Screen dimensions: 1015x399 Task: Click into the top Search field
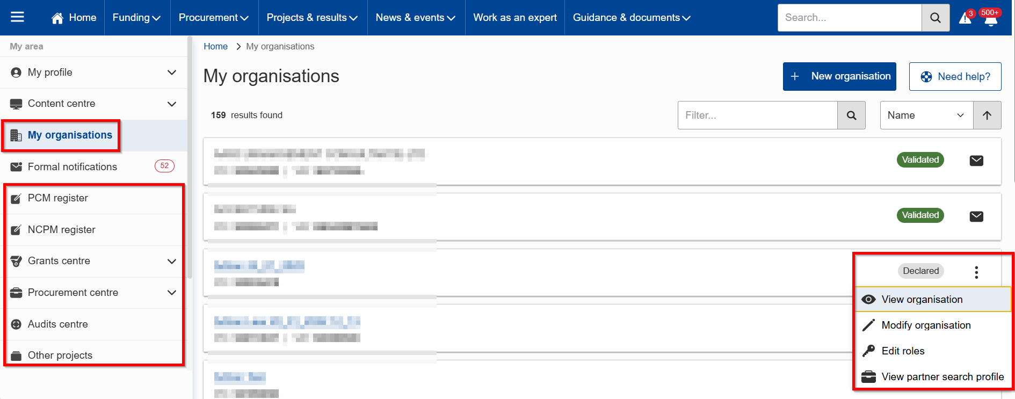(x=850, y=18)
